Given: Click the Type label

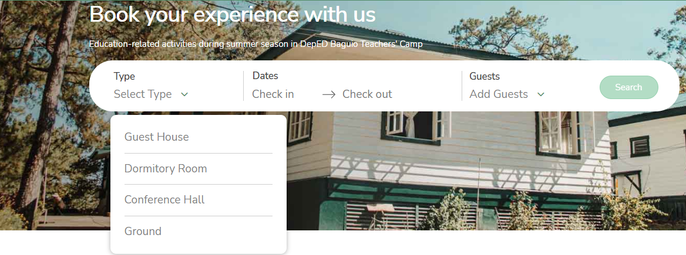Looking at the screenshot, I should 125,76.
